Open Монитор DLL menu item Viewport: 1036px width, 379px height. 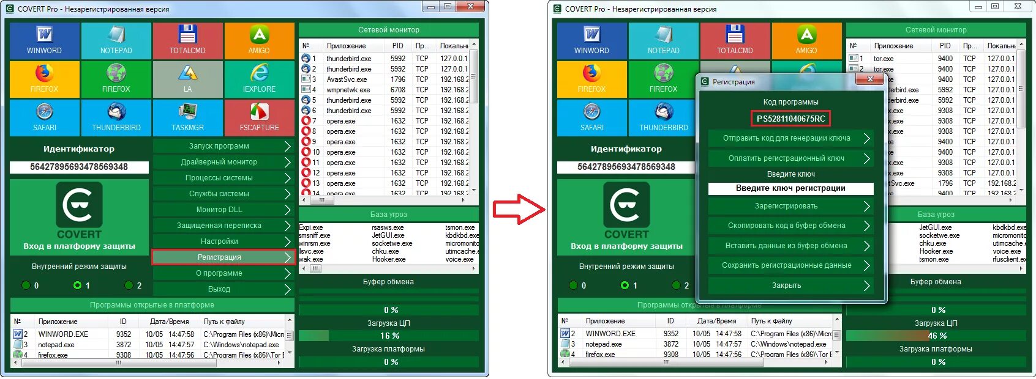coord(223,210)
